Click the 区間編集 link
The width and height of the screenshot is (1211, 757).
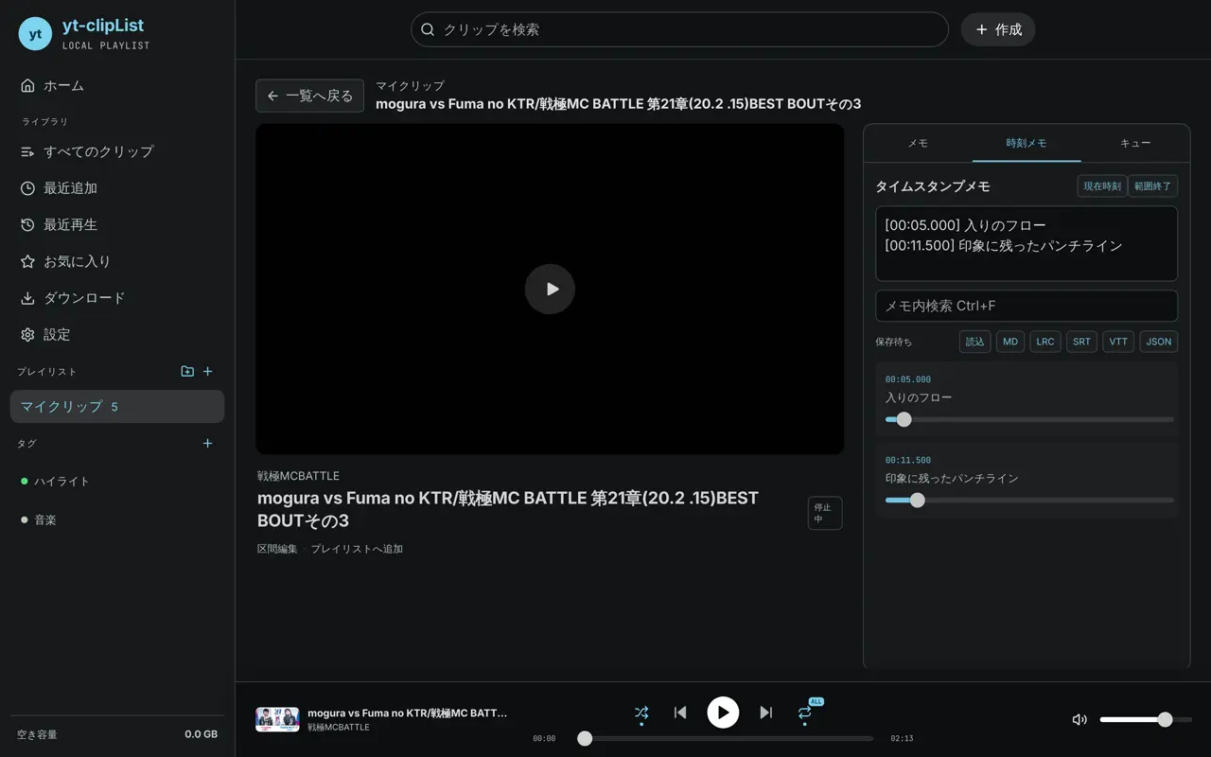click(x=277, y=549)
